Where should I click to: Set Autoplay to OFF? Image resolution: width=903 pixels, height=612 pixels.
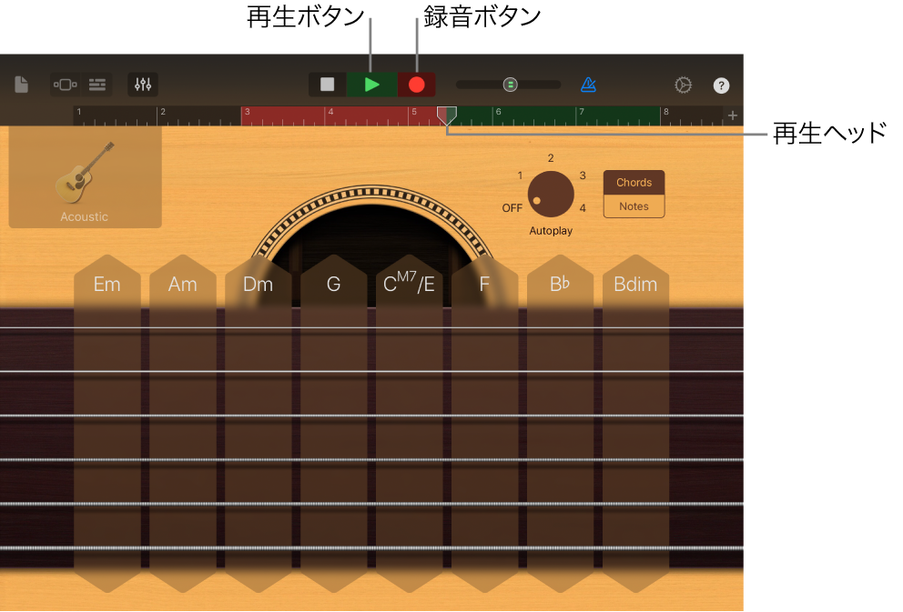[x=512, y=207]
